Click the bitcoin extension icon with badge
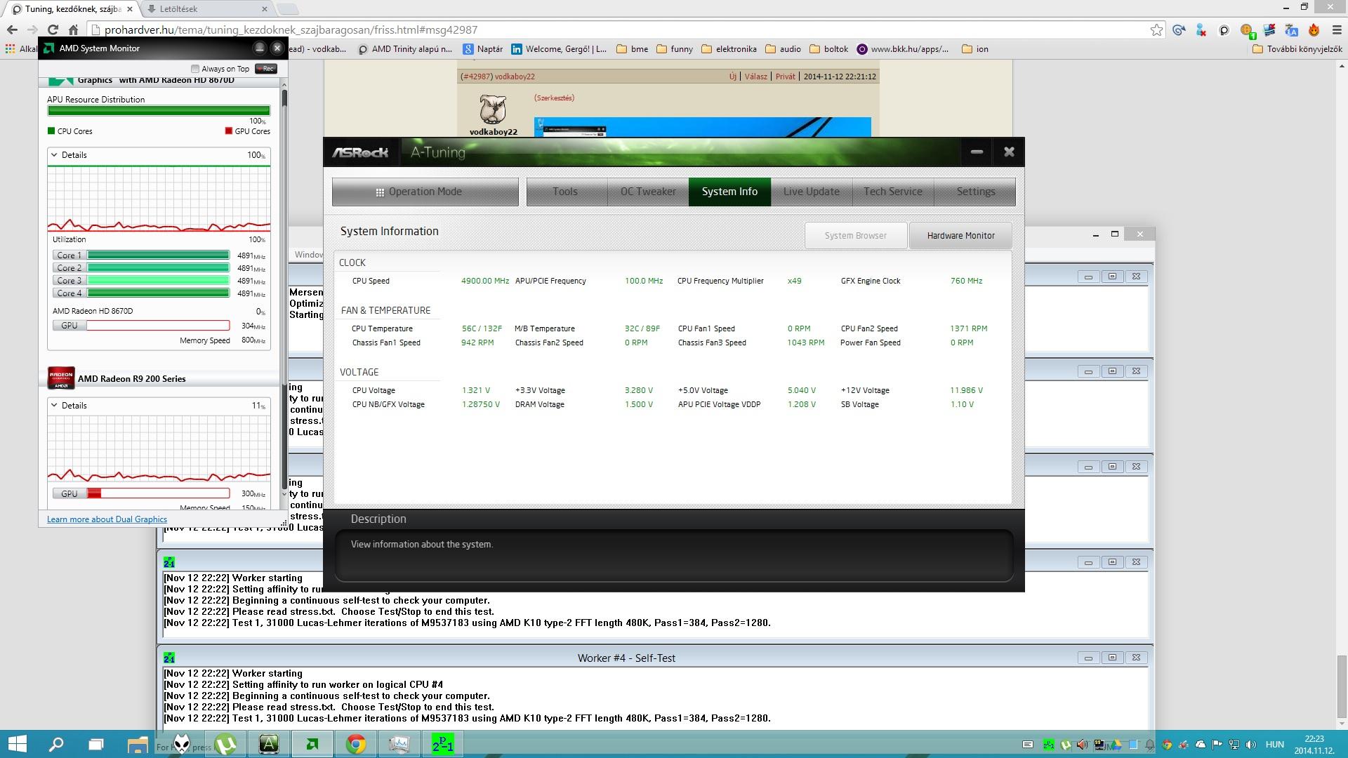Screen dimensions: 1348x758 pos(1247,30)
